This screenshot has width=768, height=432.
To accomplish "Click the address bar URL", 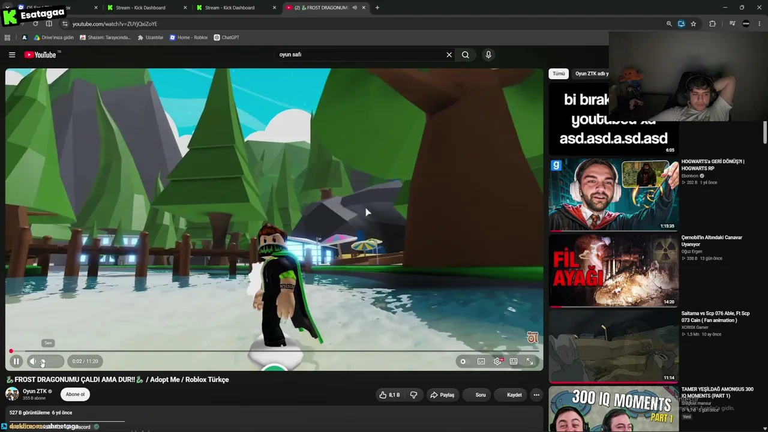I will (x=115, y=24).
